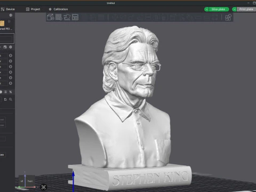Click the AMS sync icon above filament list
The height and width of the screenshot is (192, 256).
5,47
